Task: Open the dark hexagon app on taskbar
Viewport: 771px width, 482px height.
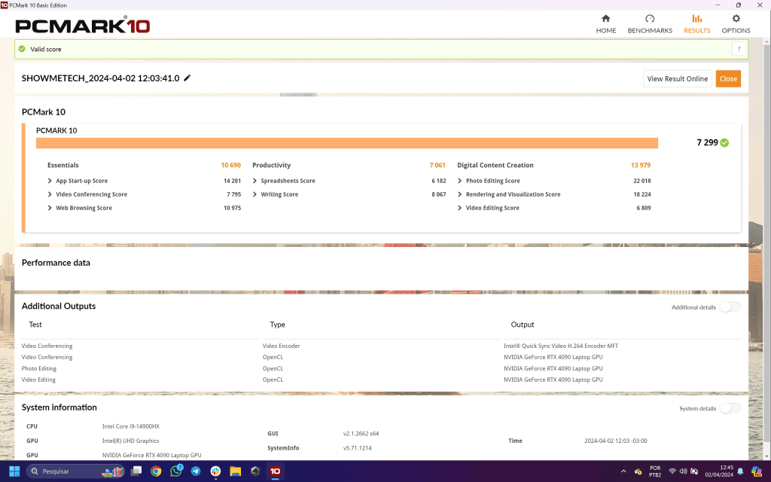Action: [254, 471]
